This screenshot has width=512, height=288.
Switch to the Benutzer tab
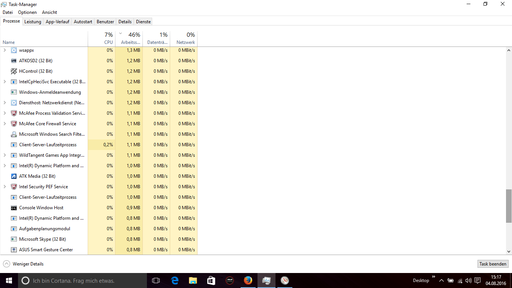pos(105,22)
